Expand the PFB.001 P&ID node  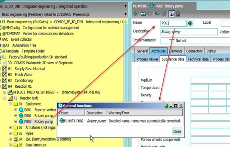click(x=5, y=92)
